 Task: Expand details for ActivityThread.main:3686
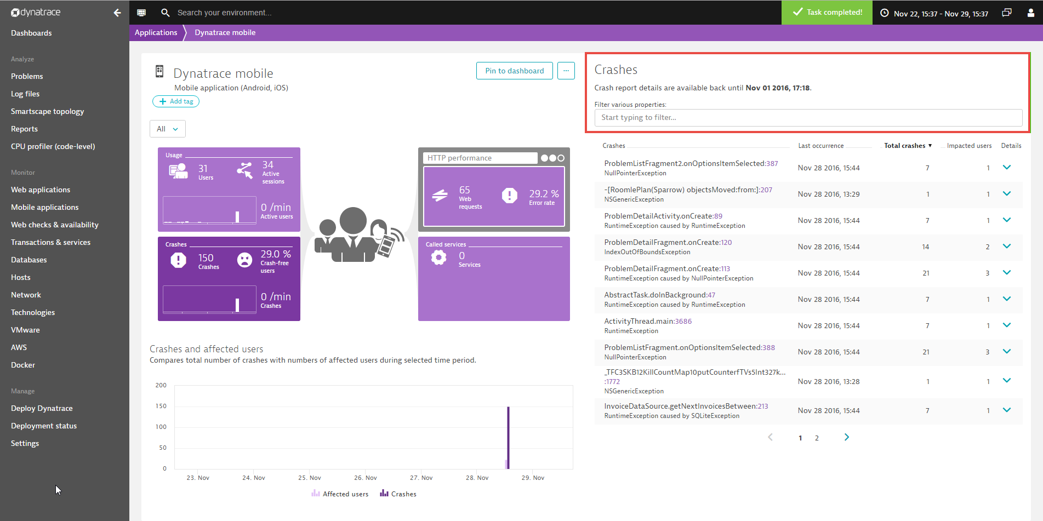click(x=1007, y=325)
